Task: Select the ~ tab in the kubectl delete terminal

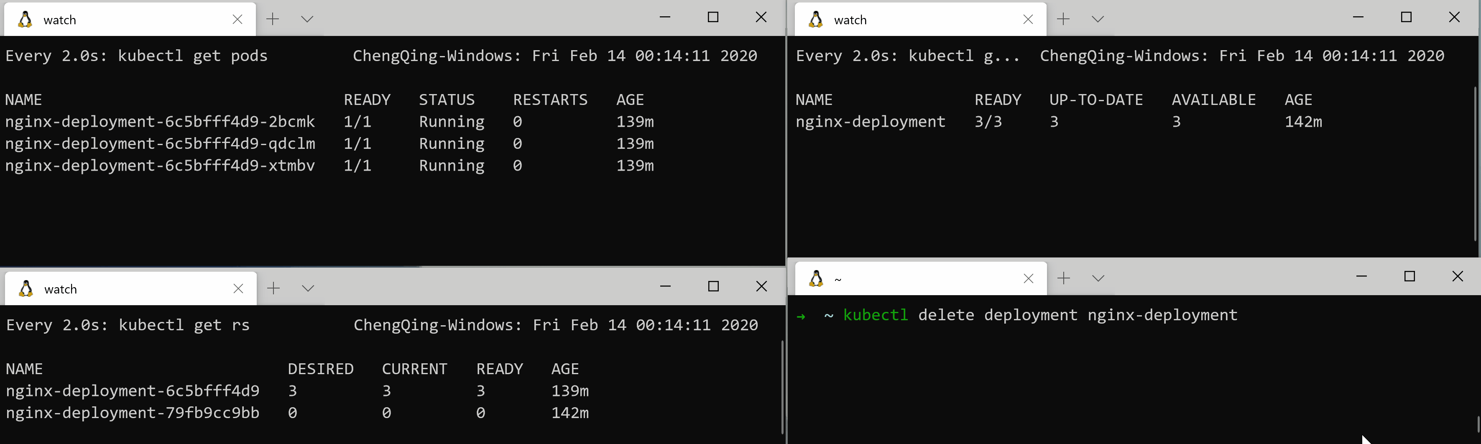Action: tap(920, 279)
